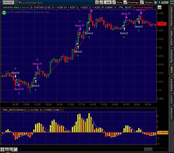Image resolution: width=174 pixels, height=153 pixels.
Task: Click the zoom in magnifier icon
Action: (x=7, y=149)
